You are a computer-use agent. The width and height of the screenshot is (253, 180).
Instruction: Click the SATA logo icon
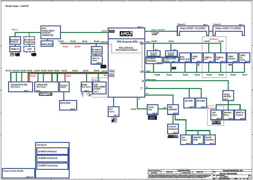point(112,75)
